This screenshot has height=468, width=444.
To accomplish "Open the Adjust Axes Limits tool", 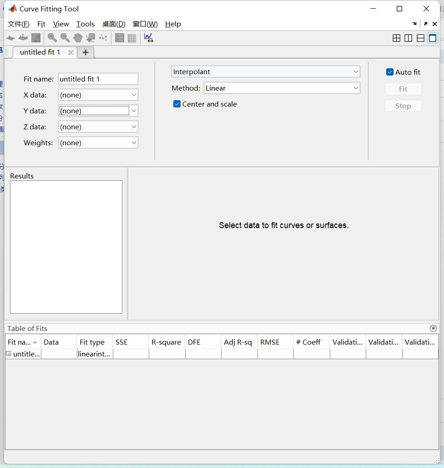I will coord(148,38).
